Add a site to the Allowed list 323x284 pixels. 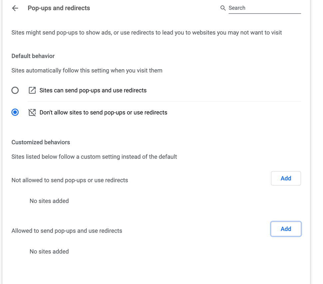click(286, 229)
